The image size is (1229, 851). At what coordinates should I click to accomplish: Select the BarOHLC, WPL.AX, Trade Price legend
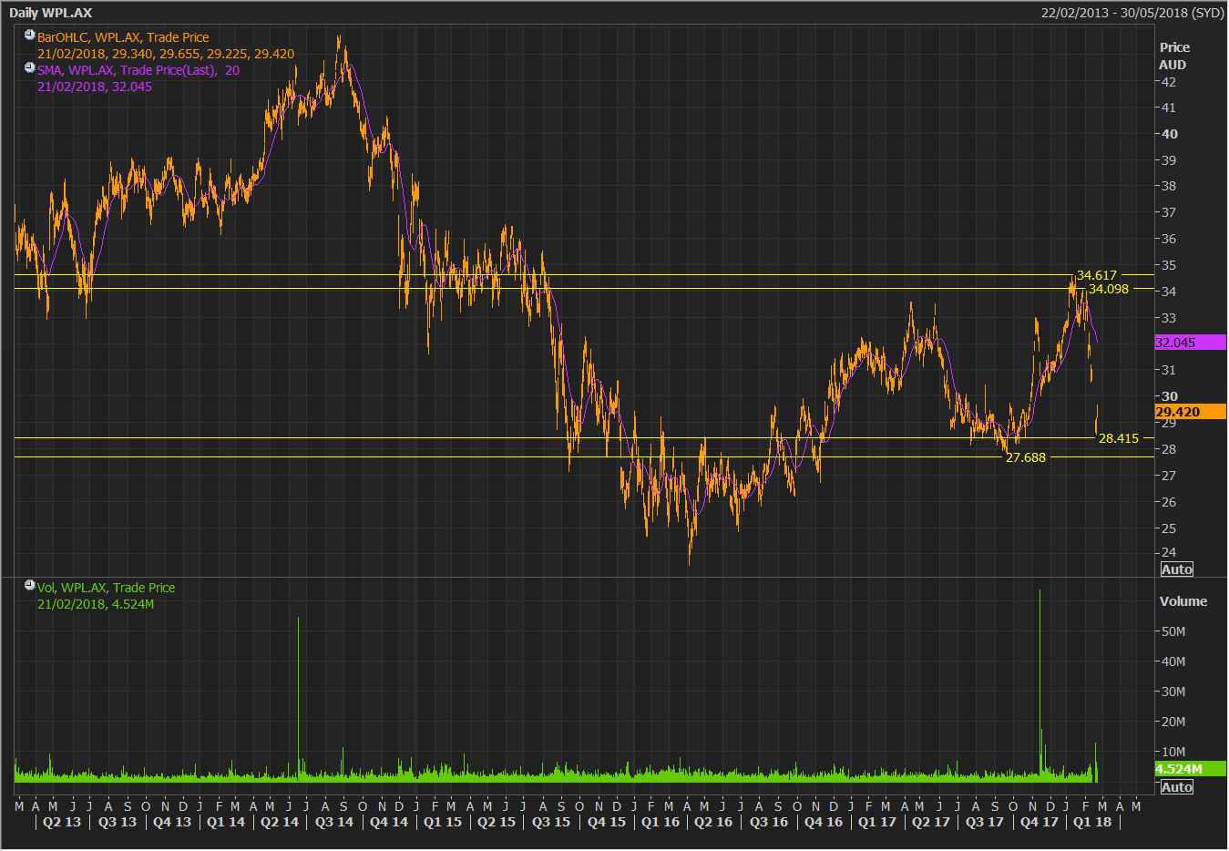123,37
